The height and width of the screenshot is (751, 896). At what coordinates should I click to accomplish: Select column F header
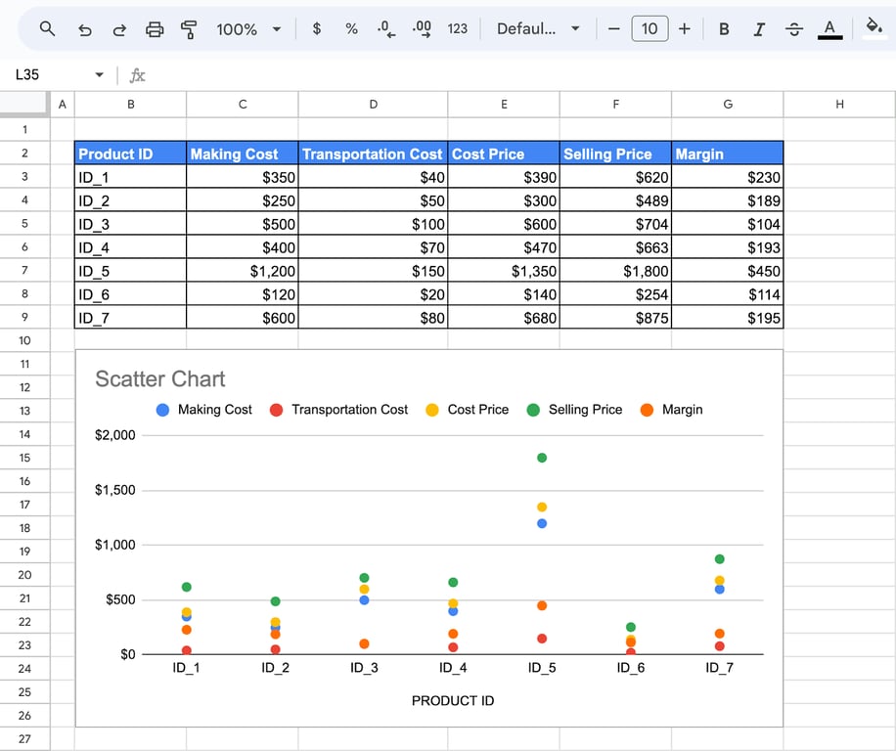pyautogui.click(x=615, y=105)
